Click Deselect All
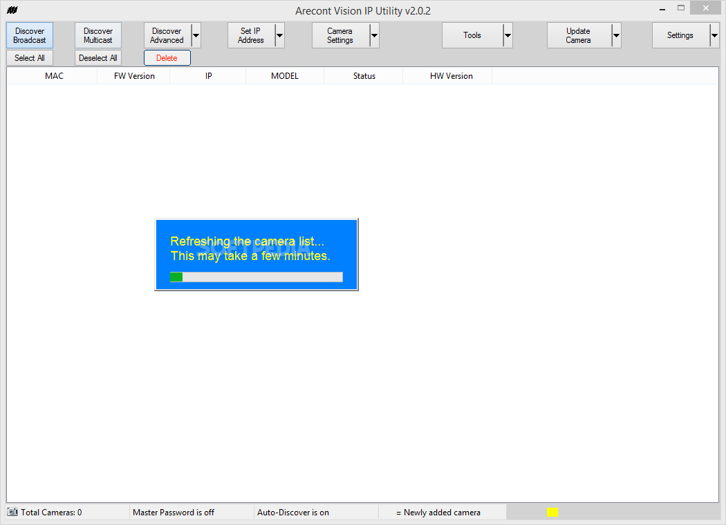726x525 pixels. [x=98, y=58]
